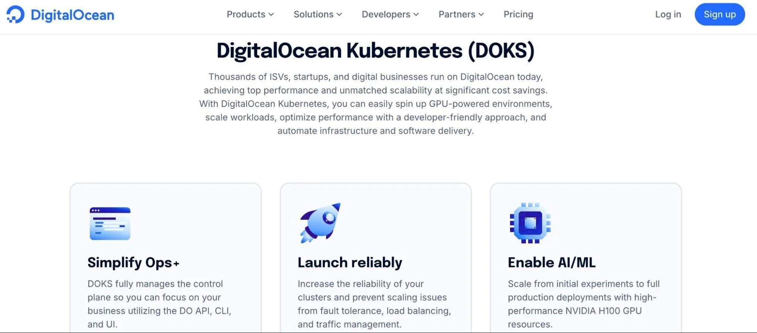Open the Solutions menu

pyautogui.click(x=318, y=14)
